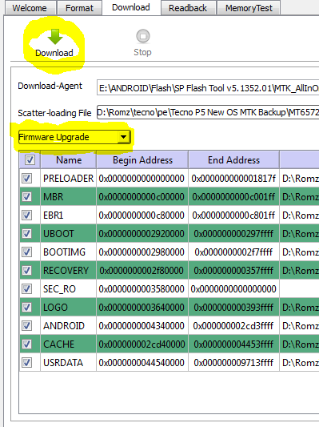
Task: Select the UBOOT name cell
Action: (68, 234)
